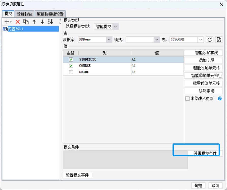Viewport: 227px width, 190px height.
Task: Enable primary key for GRADE
Action: pos(71,72)
